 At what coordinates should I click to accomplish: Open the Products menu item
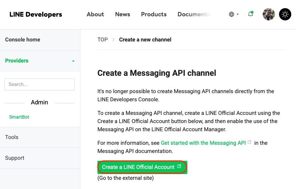(x=154, y=14)
